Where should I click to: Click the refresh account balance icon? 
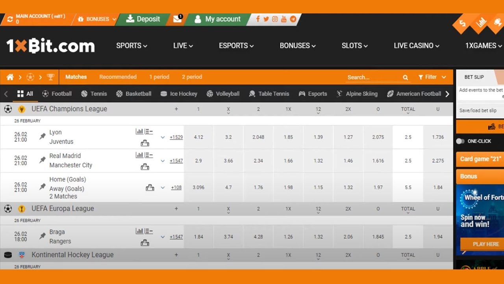tap(10, 19)
